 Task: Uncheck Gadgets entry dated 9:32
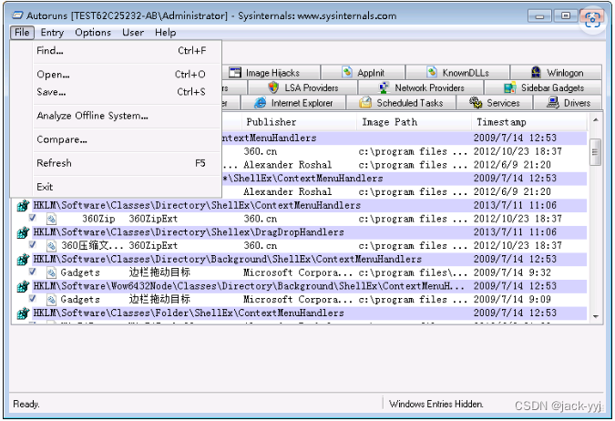click(33, 272)
